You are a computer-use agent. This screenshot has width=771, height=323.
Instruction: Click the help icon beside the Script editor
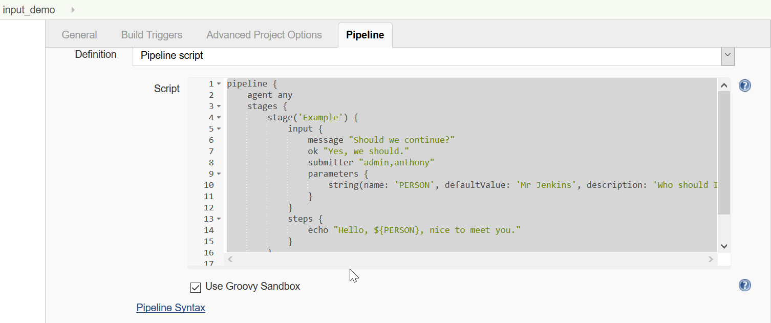point(744,85)
